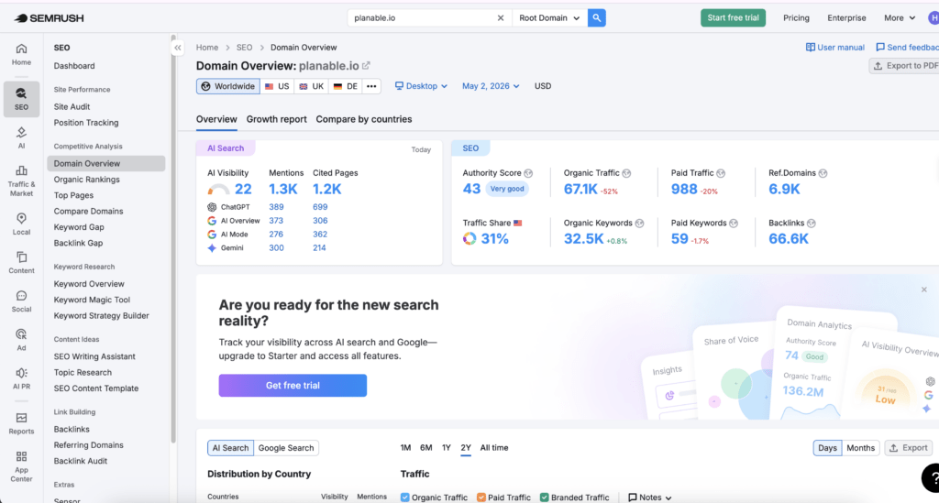Open the User manual link
Screen dimensions: 939x503
pyautogui.click(x=834, y=48)
